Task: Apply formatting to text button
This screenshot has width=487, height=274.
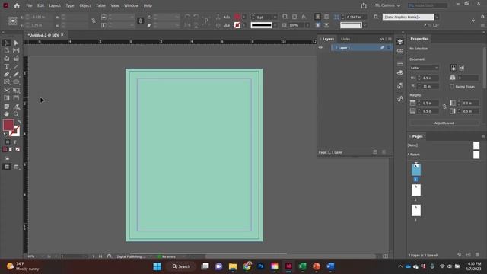Action: (x=15, y=142)
